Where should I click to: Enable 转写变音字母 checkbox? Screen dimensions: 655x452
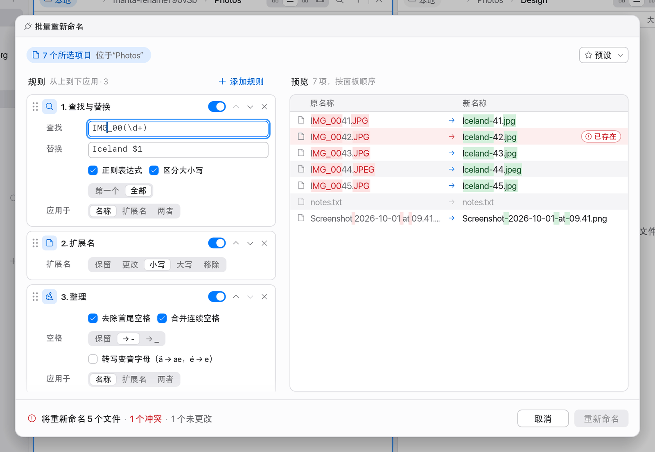[x=93, y=359]
